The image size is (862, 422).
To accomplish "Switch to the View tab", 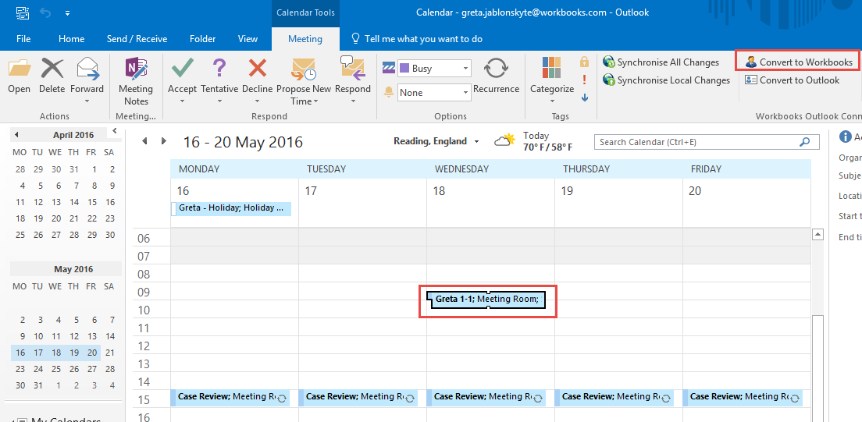I will click(x=248, y=39).
